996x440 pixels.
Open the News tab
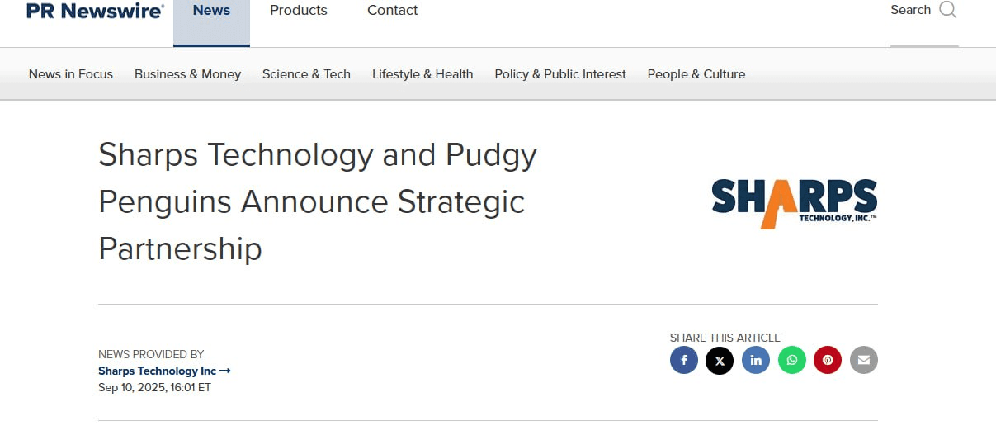pos(211,11)
